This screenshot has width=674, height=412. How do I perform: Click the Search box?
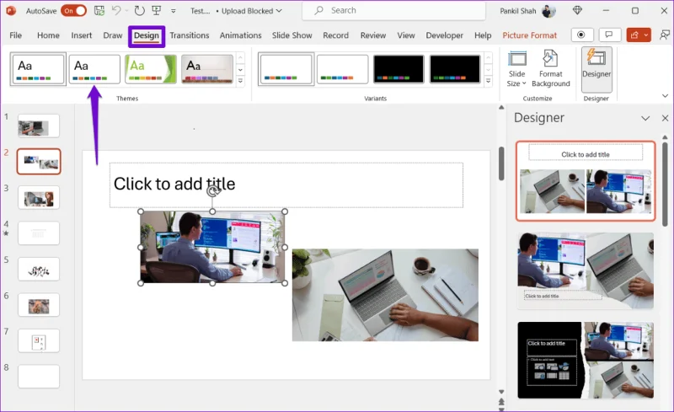point(393,10)
